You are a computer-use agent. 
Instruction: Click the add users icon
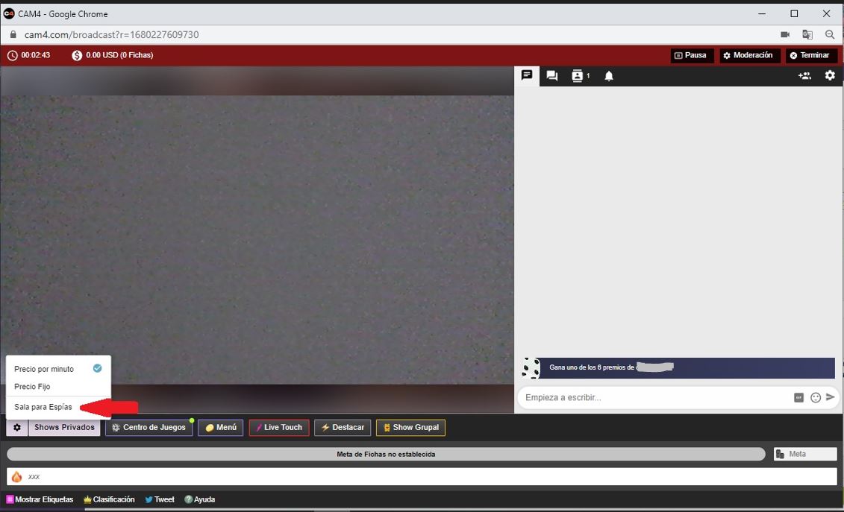click(804, 75)
